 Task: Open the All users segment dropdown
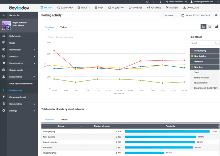tap(168, 15)
